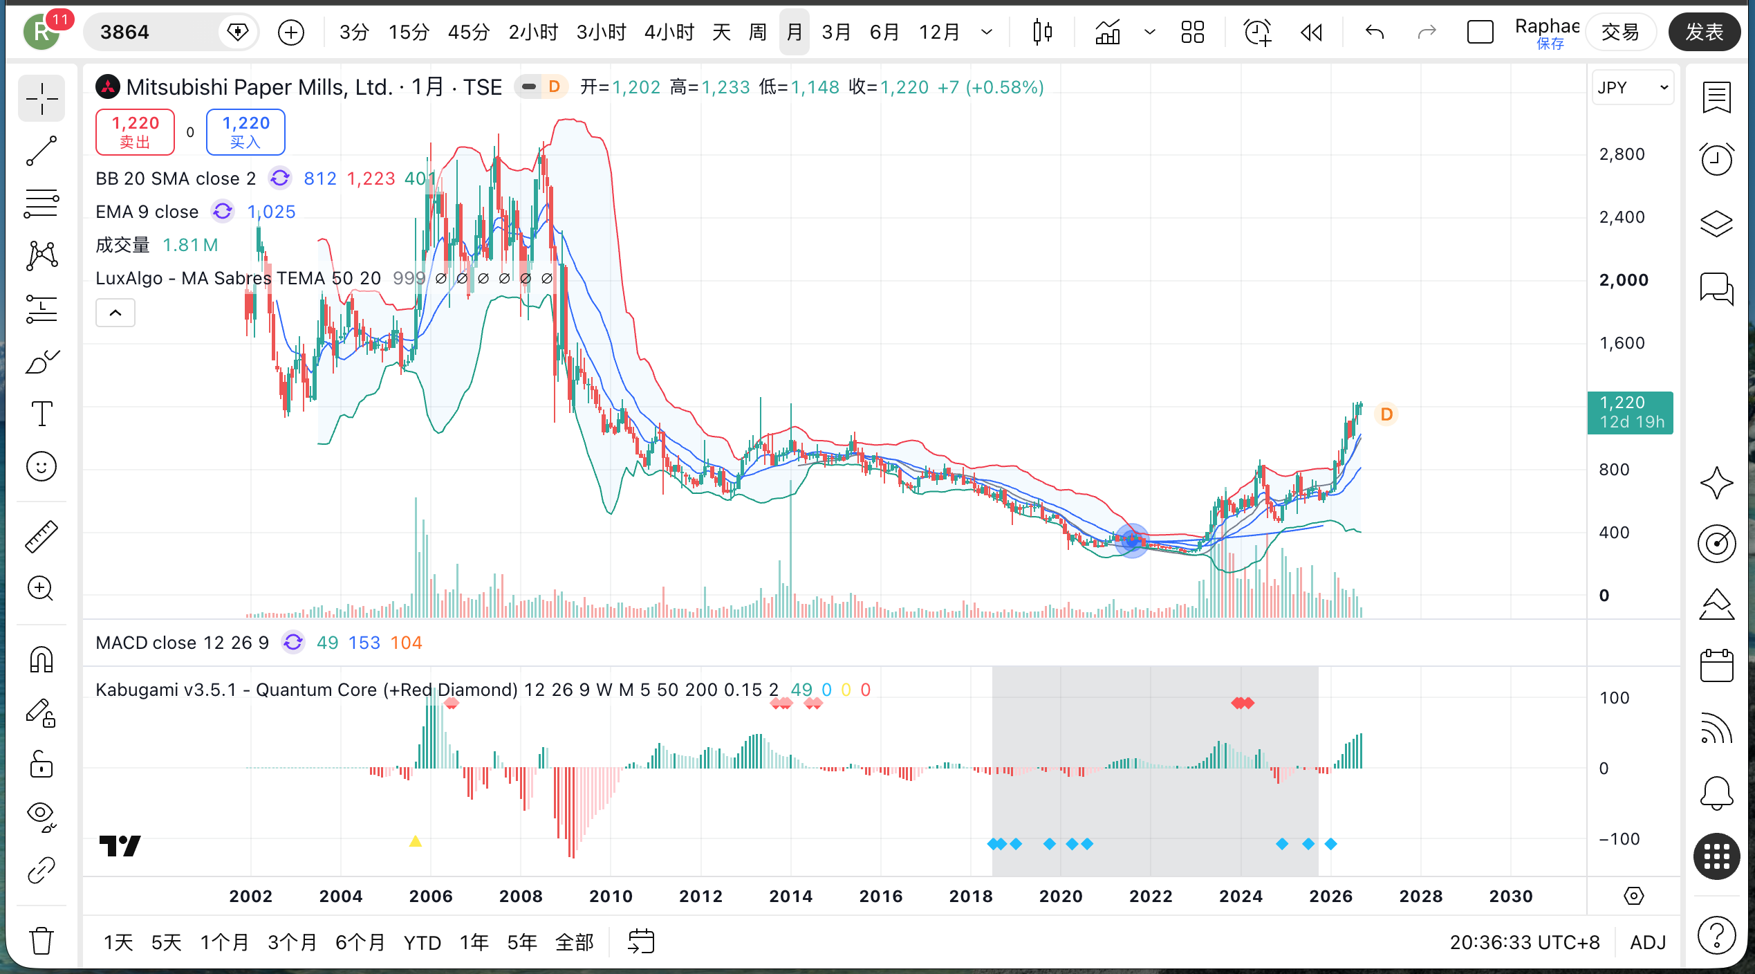Screen dimensions: 1755x974
Task: Click the 发表 publish button
Action: click(1704, 33)
